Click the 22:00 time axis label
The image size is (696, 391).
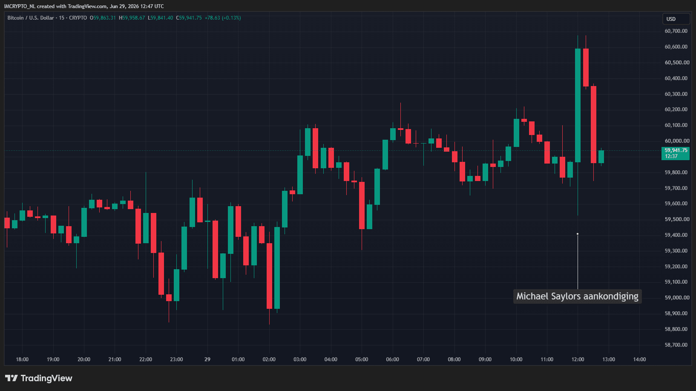[146, 359]
